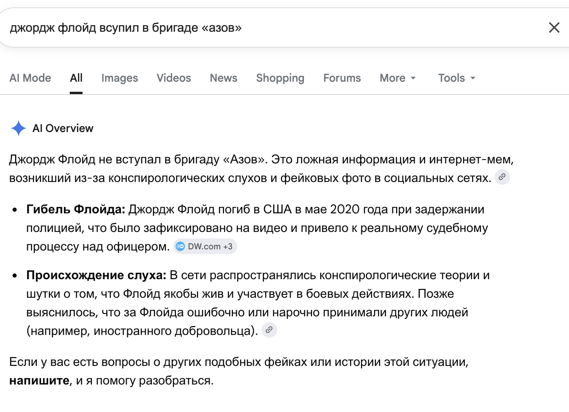This screenshot has height=412, width=569.
Task: Open the DW.com +3 sources chip
Action: tap(205, 246)
